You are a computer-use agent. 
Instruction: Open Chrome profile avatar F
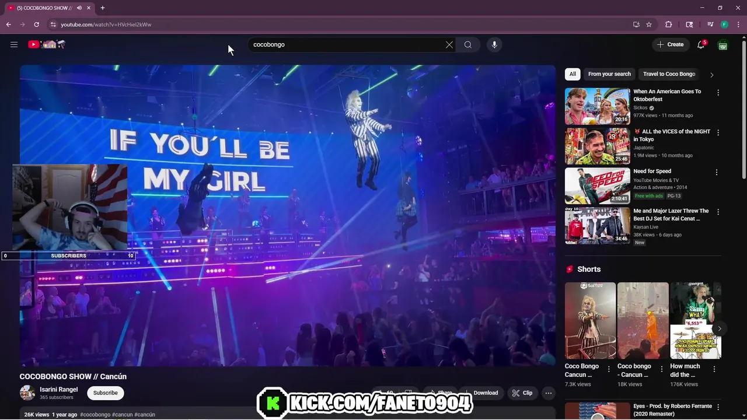(x=724, y=24)
